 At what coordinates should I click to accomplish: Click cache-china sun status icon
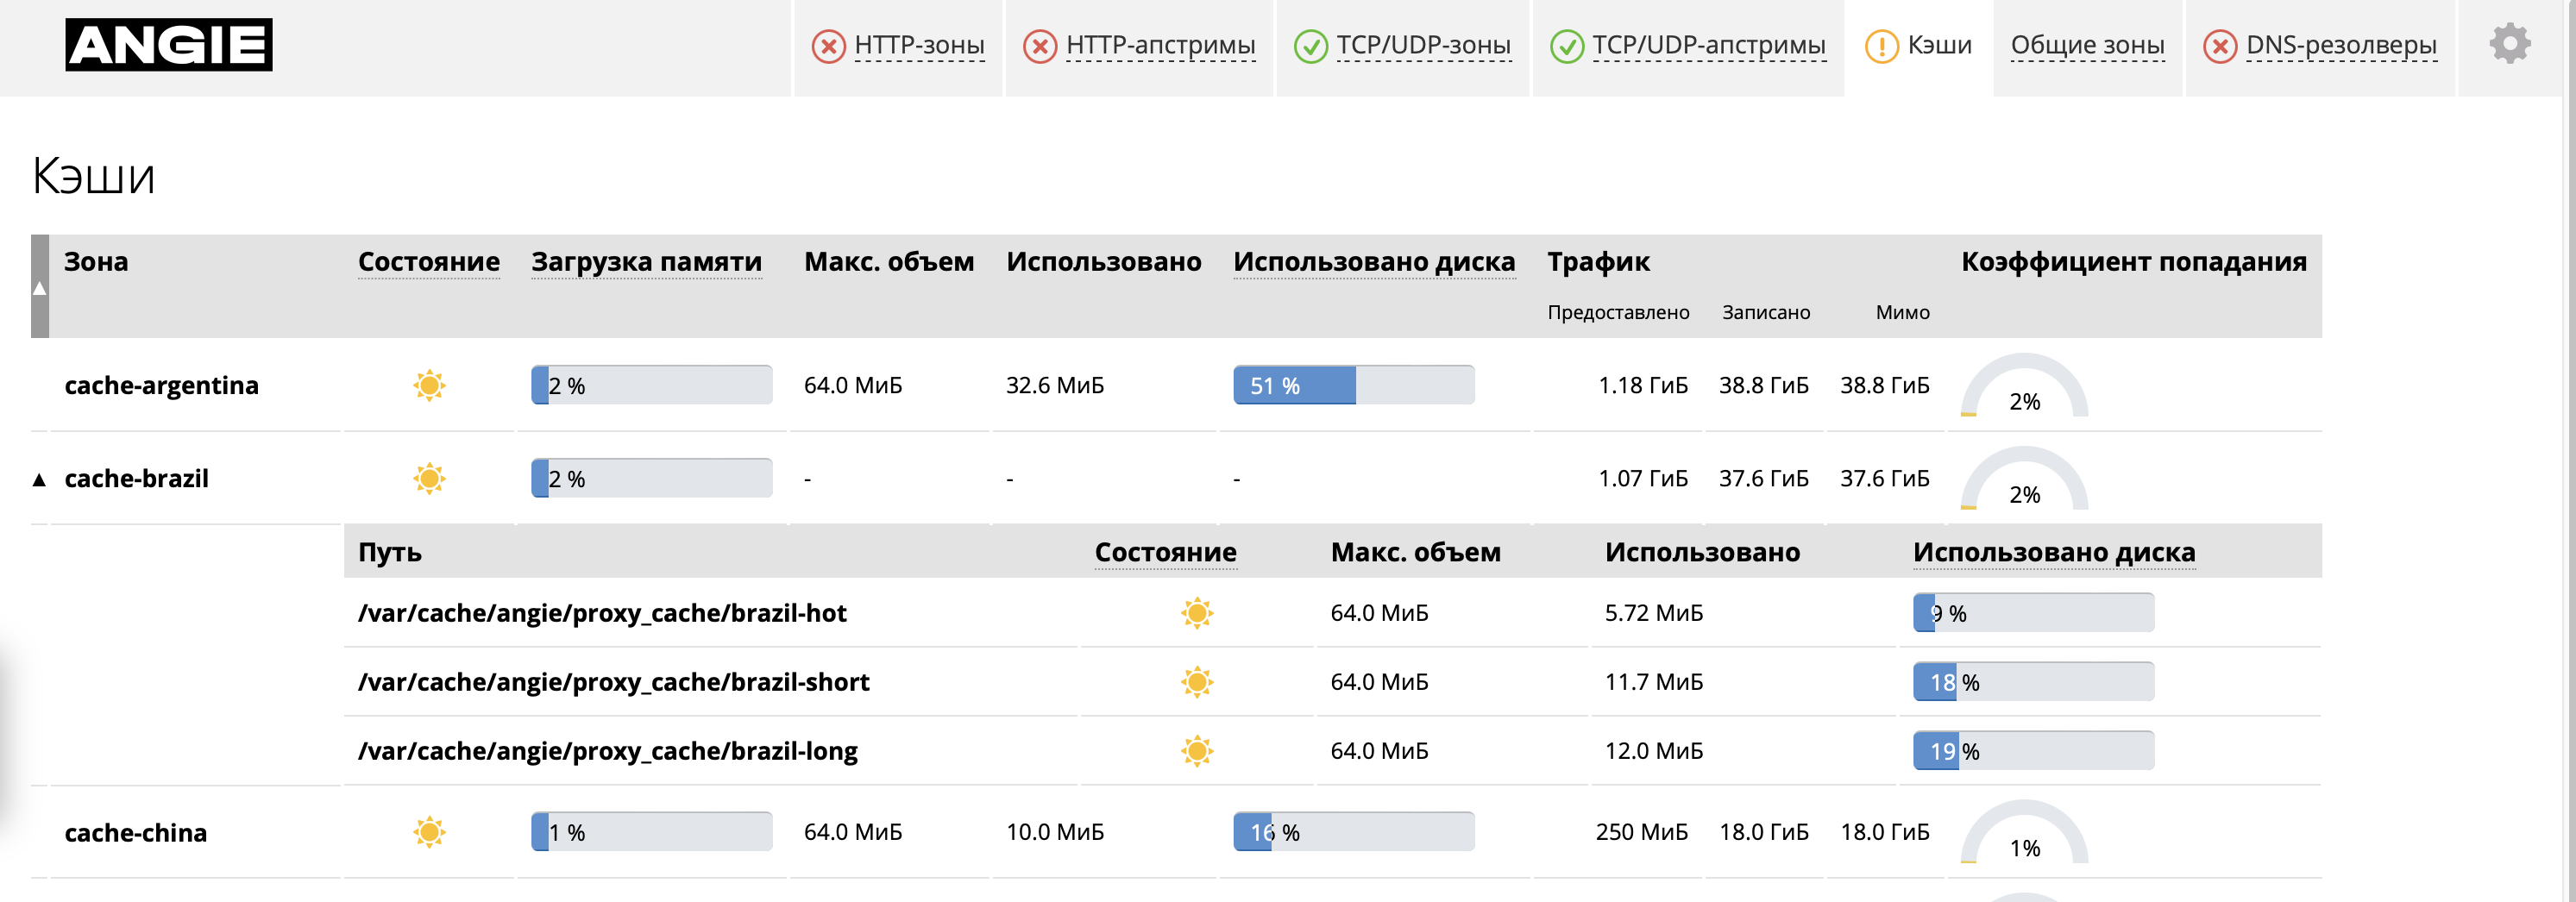[x=429, y=832]
